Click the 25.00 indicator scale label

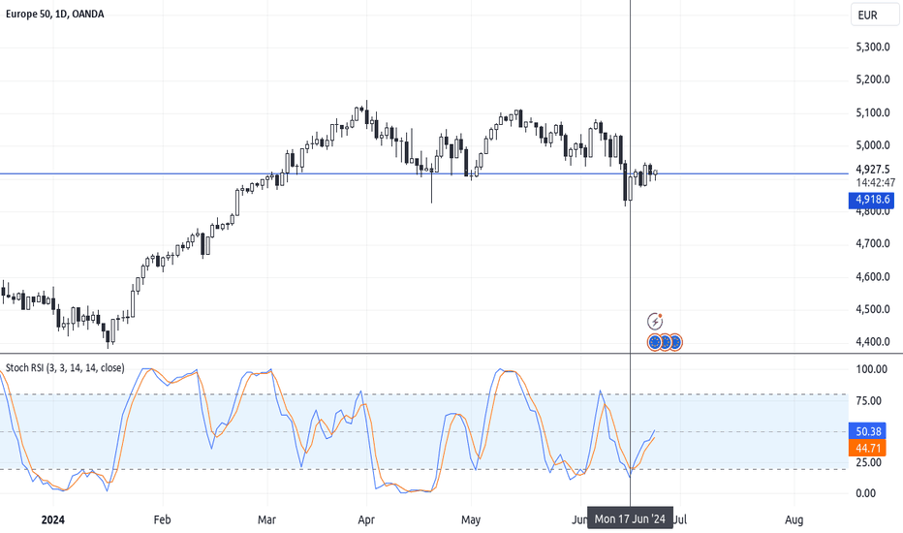868,462
